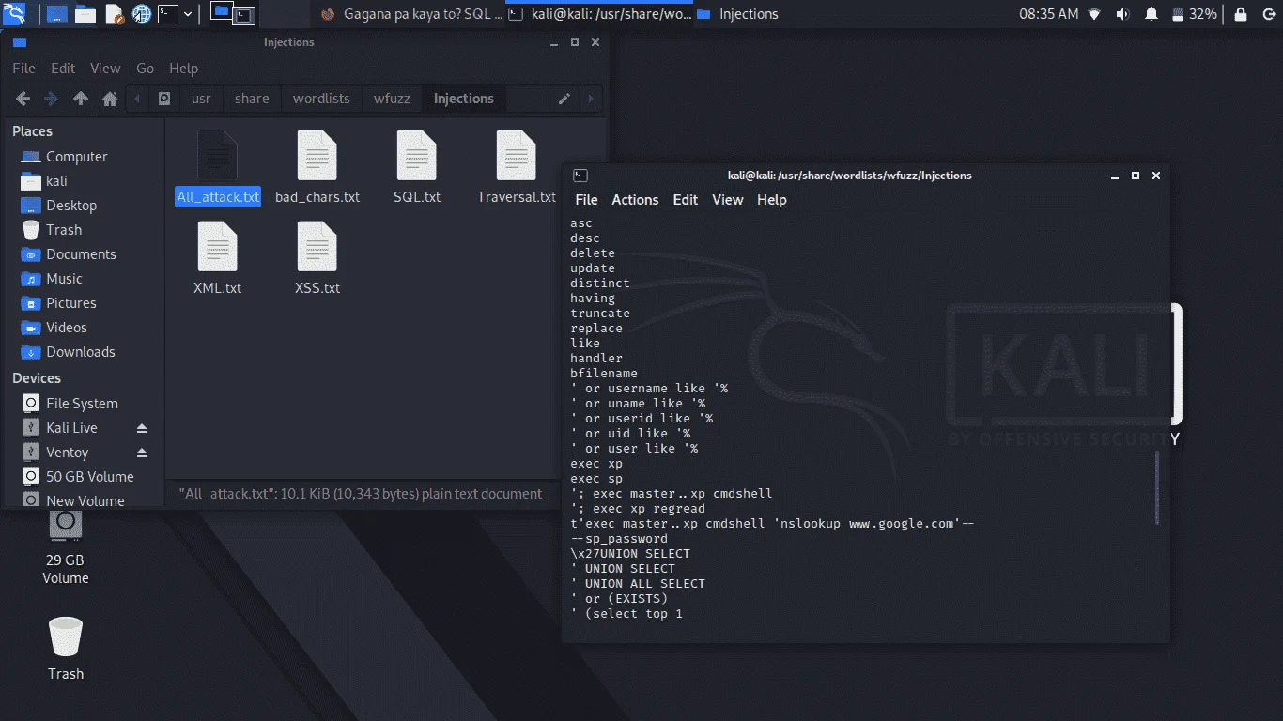
Task: Open the Go menu in file manager
Action: point(145,69)
